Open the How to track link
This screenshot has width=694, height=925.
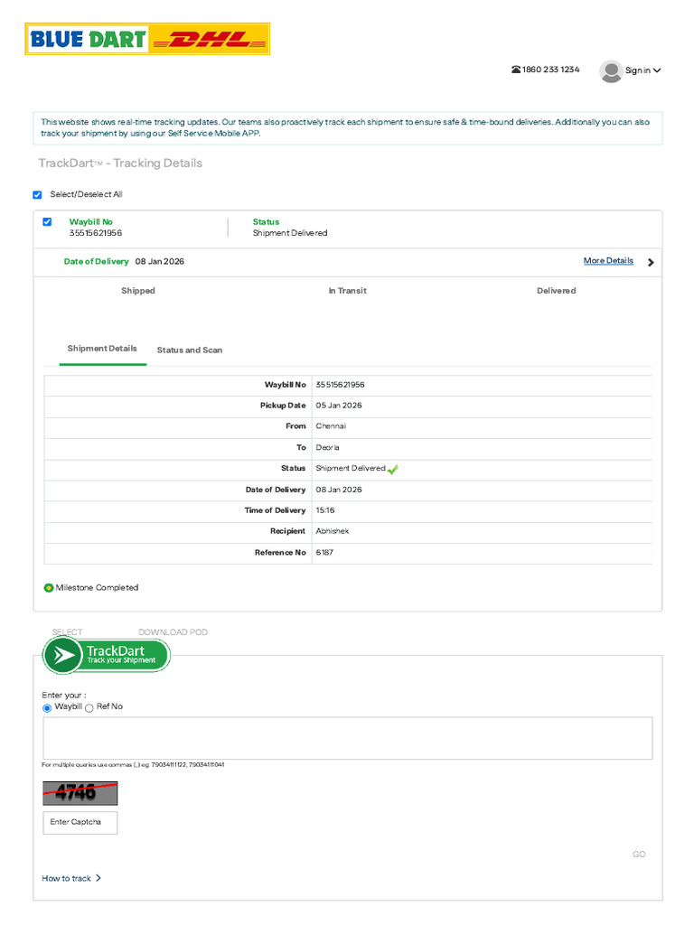[x=66, y=878]
